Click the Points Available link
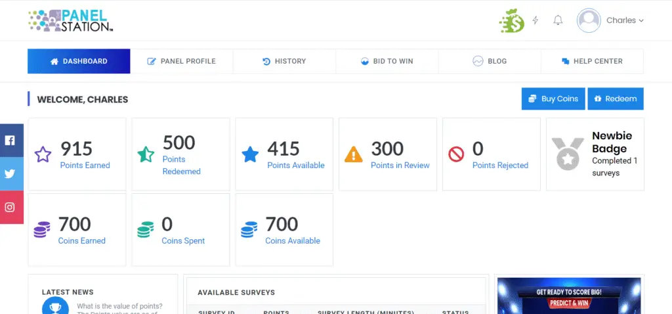The width and height of the screenshot is (672, 314). click(295, 166)
